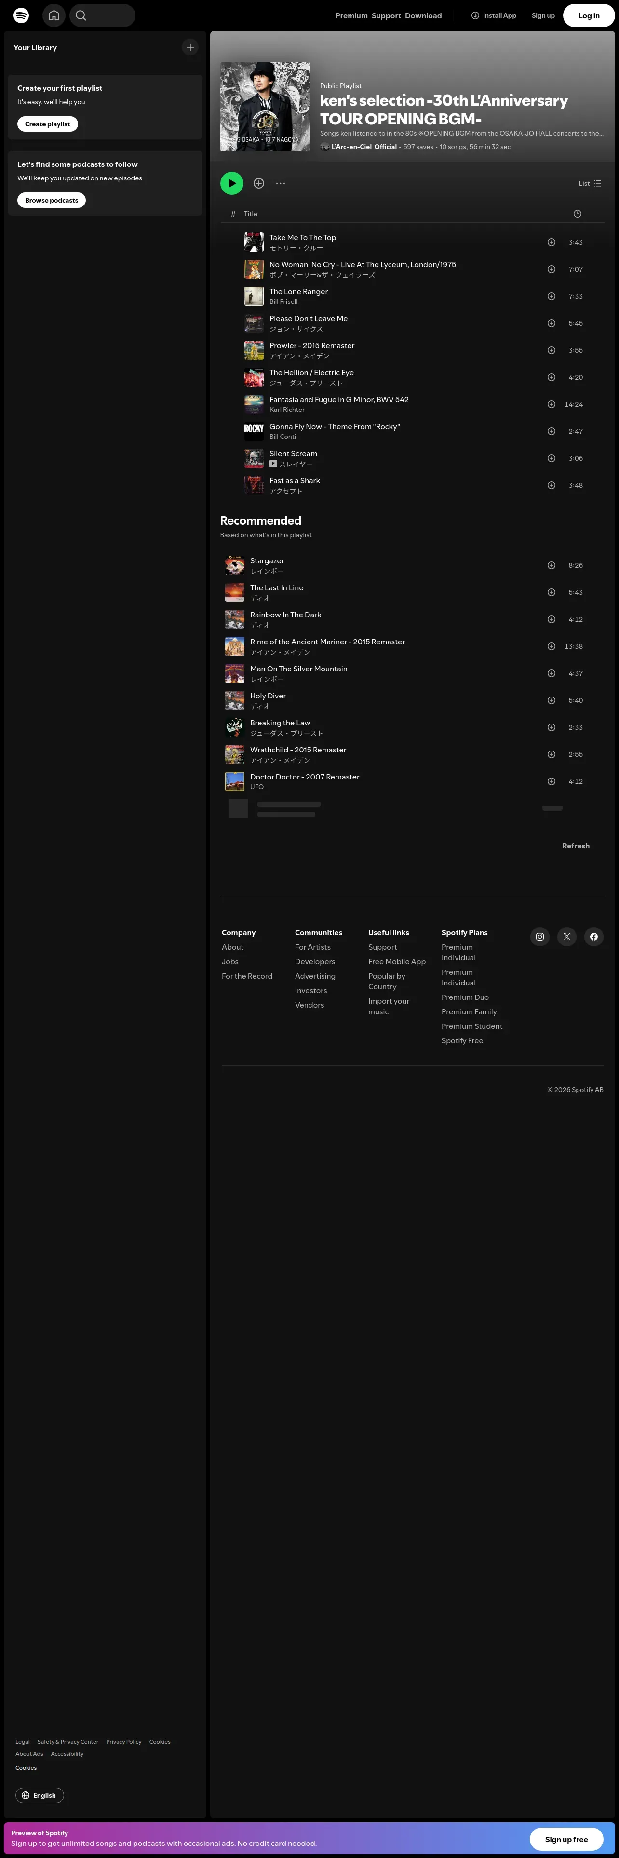Add Please Don't Leave Me to library
This screenshot has width=619, height=1858.
(551, 323)
